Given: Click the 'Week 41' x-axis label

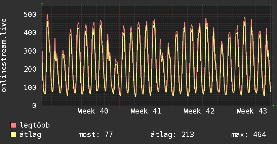Looking at the screenshot, I should click(146, 111).
